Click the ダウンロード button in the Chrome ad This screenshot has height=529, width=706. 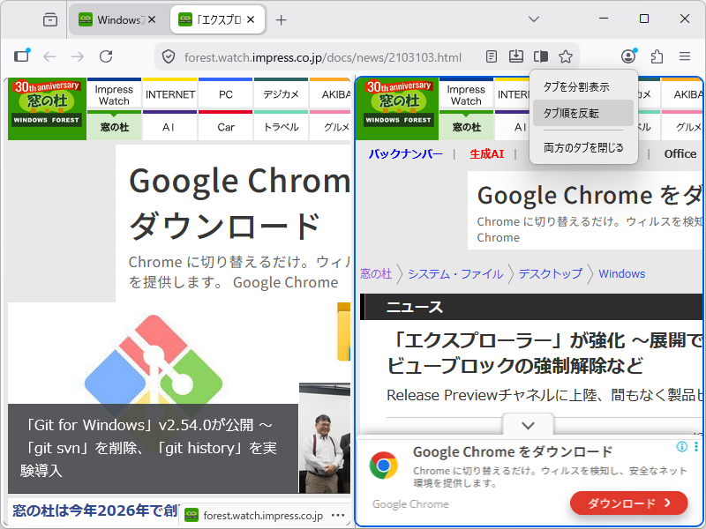point(628,503)
